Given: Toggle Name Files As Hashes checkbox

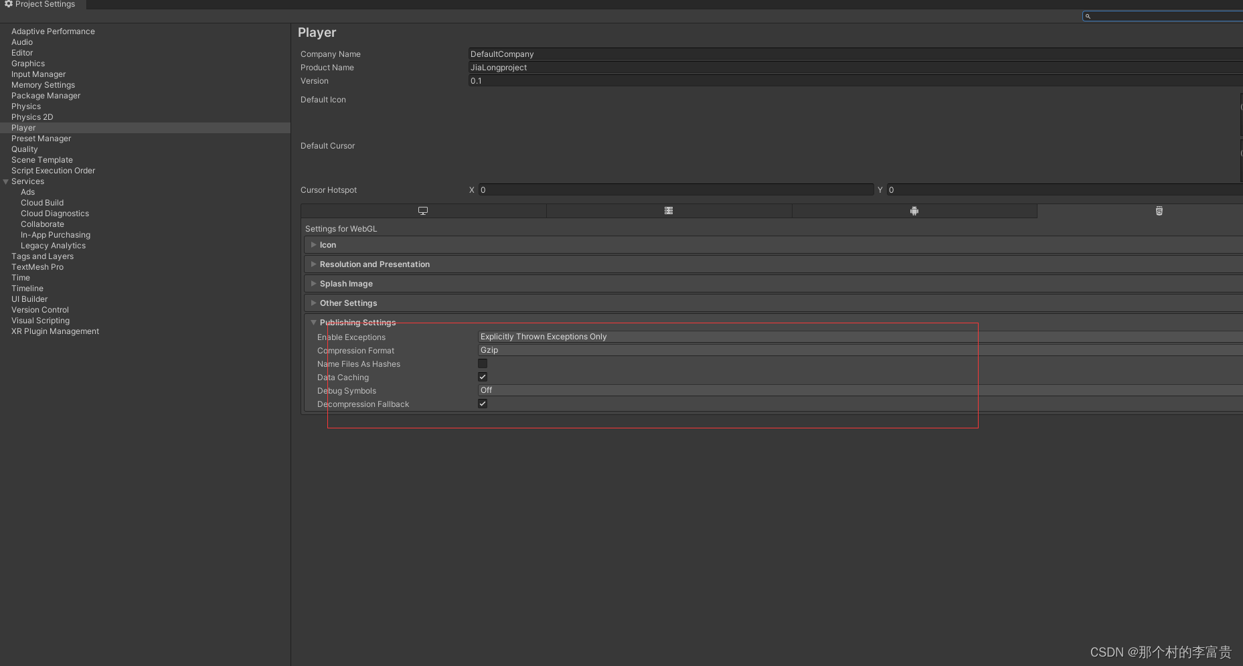Looking at the screenshot, I should 483,363.
